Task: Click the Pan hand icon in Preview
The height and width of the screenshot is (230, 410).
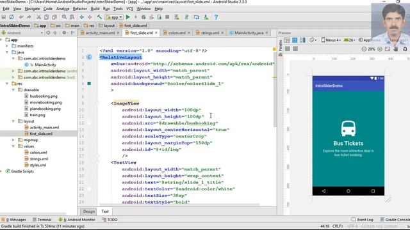Action: tap(396, 49)
